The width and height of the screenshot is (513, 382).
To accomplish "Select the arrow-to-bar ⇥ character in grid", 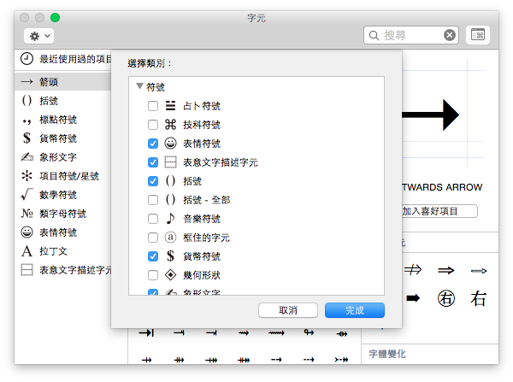I will pos(146,333).
